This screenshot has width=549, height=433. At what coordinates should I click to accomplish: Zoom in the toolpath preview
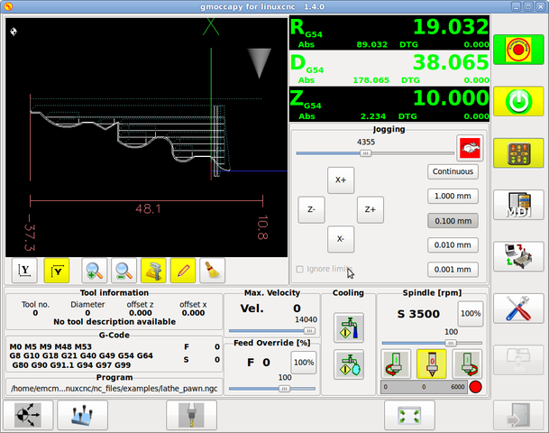(94, 270)
